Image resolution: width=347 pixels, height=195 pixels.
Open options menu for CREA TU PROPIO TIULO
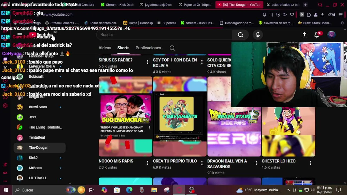pyautogui.click(x=202, y=163)
